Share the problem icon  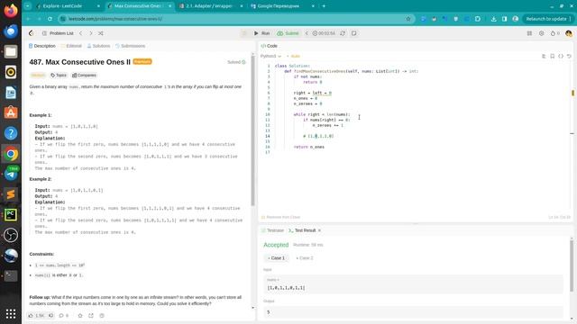click(91, 316)
